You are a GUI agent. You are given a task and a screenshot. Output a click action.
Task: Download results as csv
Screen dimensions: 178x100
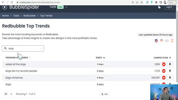(105, 94)
